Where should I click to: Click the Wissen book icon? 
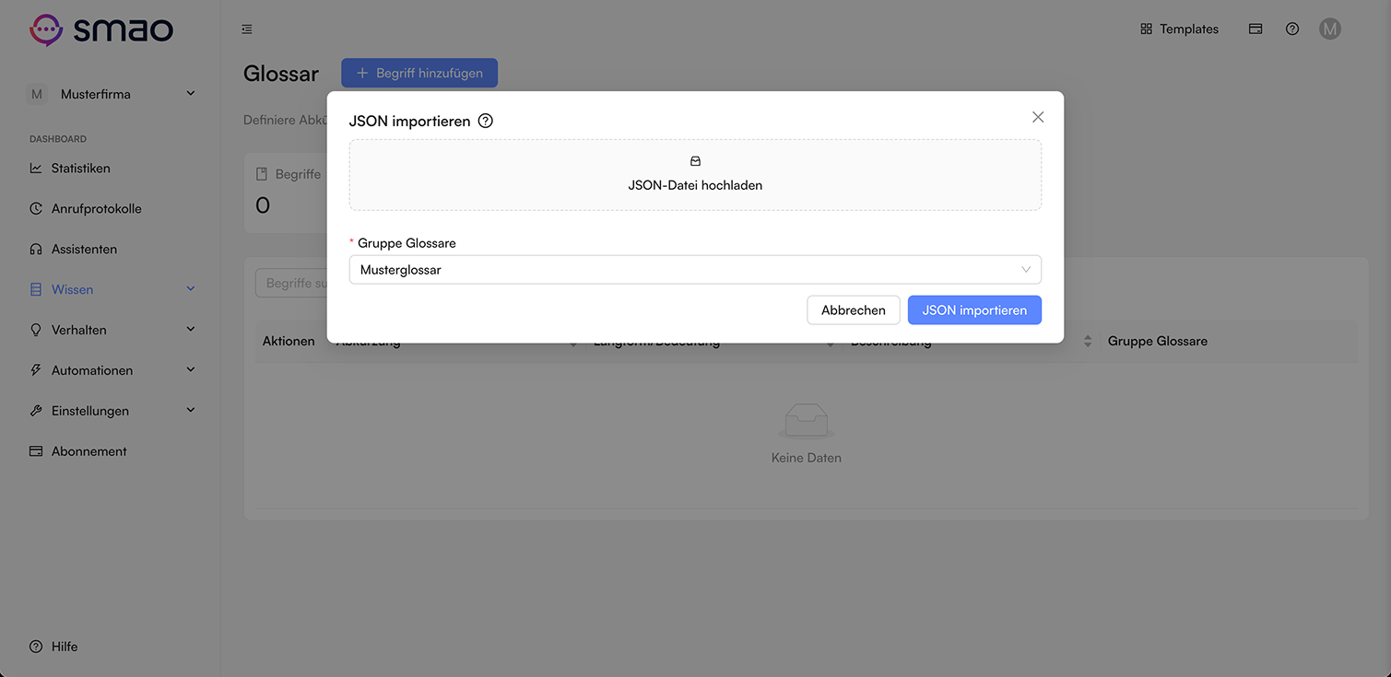[36, 290]
